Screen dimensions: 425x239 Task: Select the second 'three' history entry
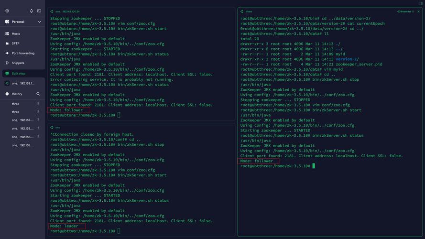pyautogui.click(x=16, y=112)
